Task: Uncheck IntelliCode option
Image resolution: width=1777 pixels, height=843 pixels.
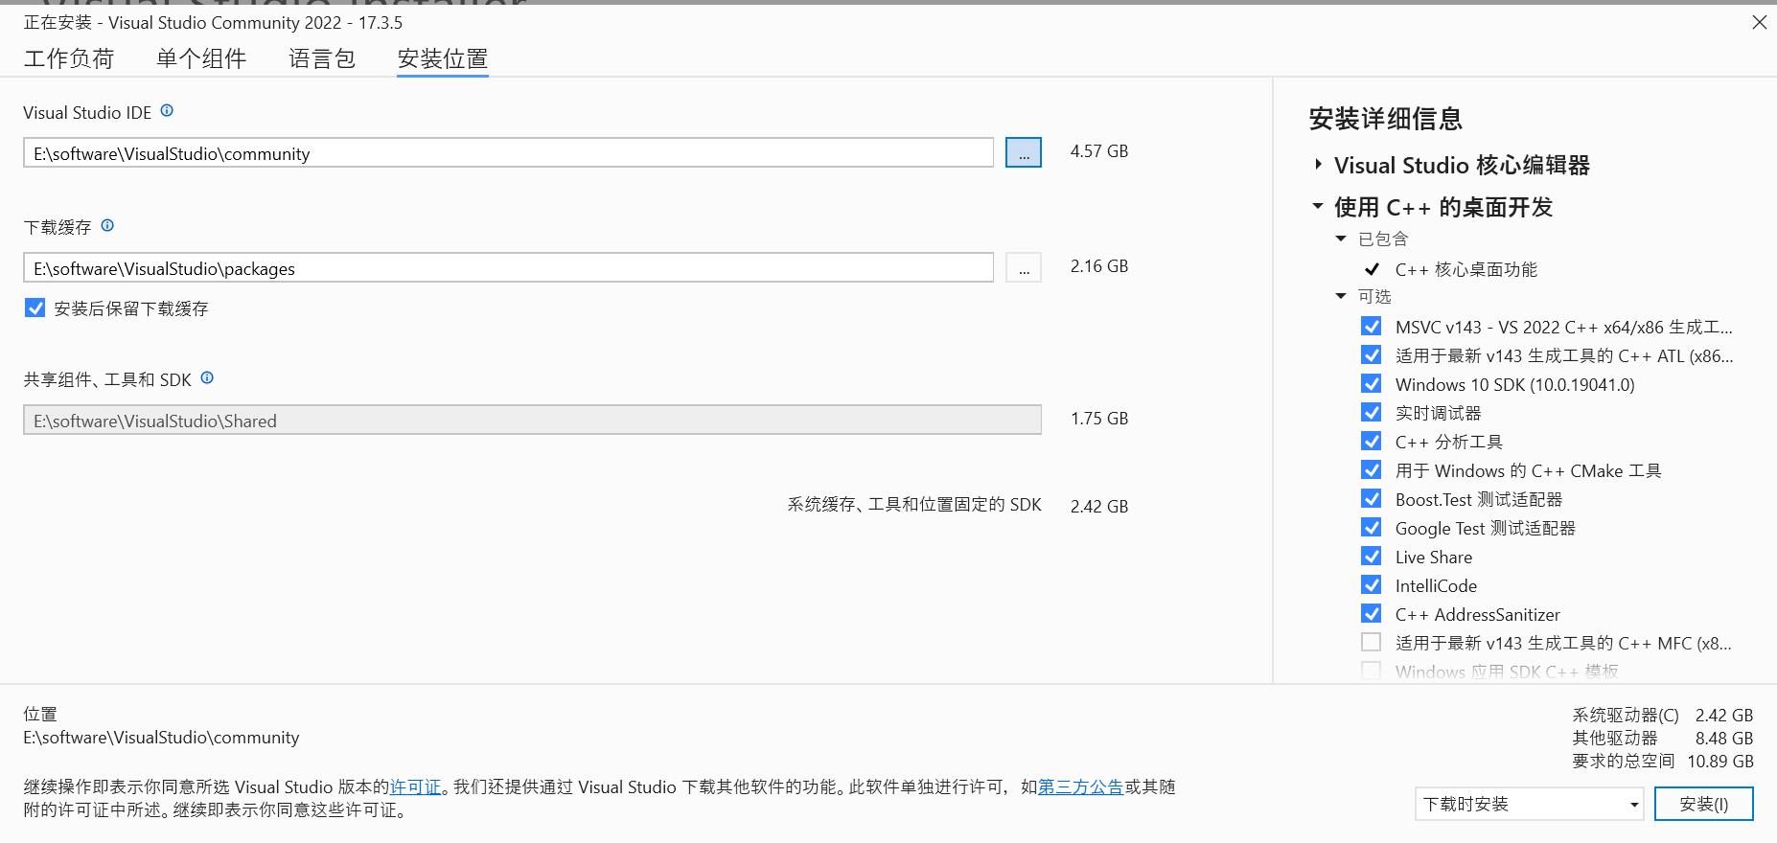Action: click(x=1372, y=585)
